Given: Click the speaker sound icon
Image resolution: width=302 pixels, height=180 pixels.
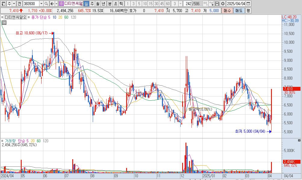Looking at the screenshot, I should tap(52, 4).
